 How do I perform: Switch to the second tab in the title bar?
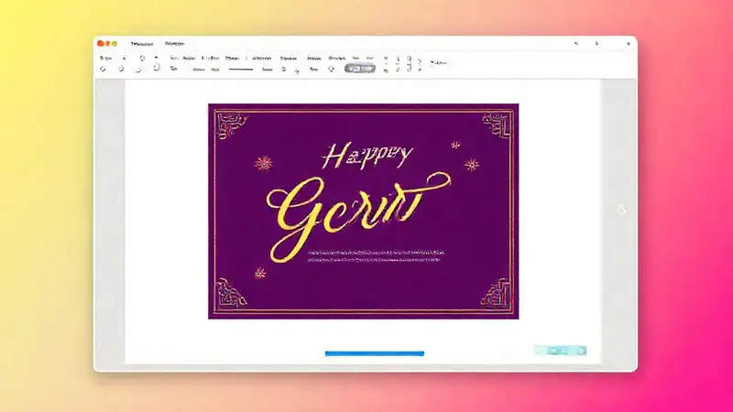173,43
